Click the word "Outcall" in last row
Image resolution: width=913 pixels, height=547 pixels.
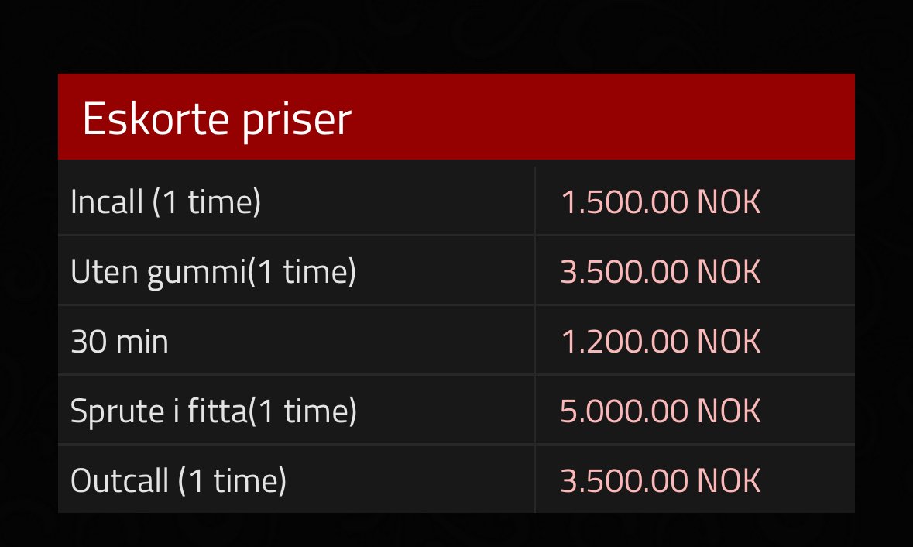pyautogui.click(x=119, y=480)
